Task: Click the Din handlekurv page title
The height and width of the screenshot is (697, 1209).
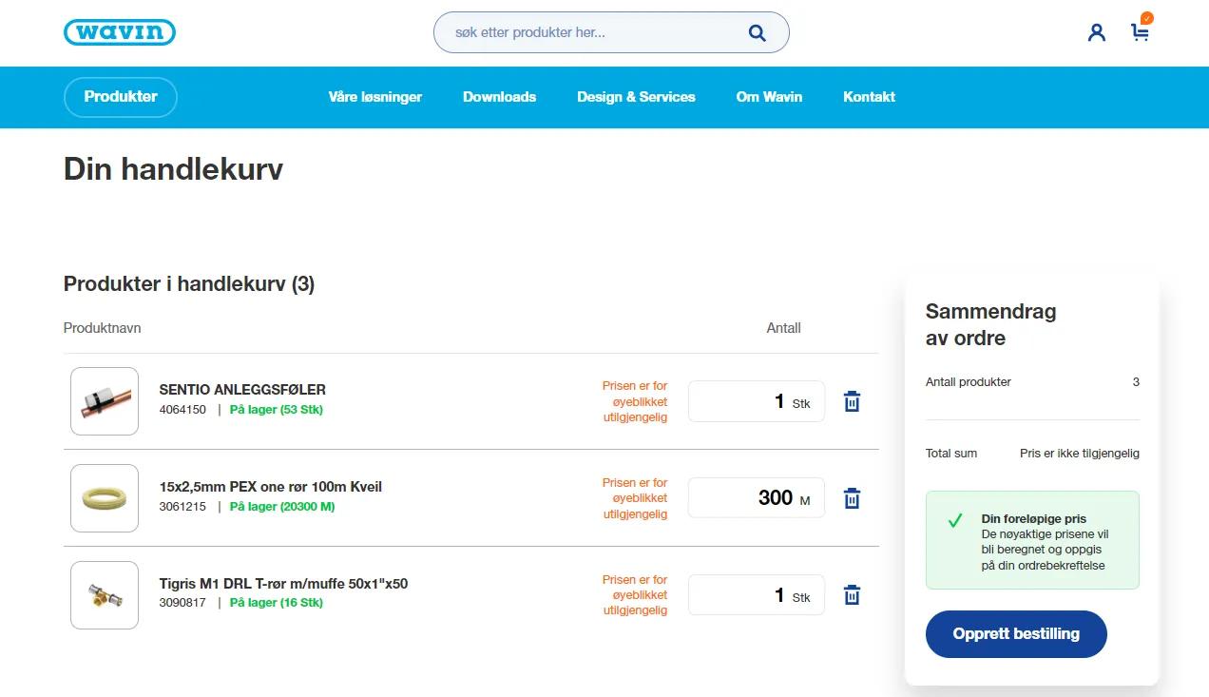Action: click(x=173, y=169)
